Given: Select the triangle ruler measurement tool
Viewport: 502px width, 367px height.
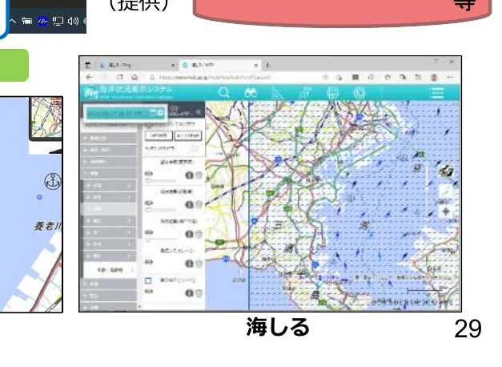Looking at the screenshot, I should (x=278, y=93).
